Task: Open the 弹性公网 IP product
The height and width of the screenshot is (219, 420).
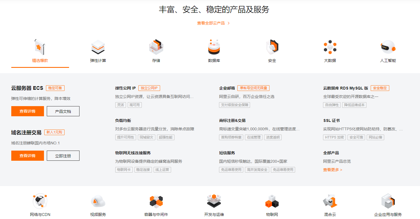Action: pos(125,88)
